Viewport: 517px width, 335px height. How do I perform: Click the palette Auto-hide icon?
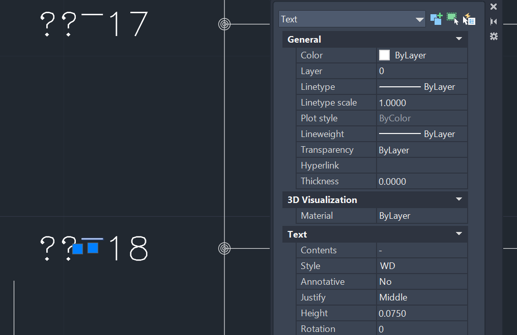click(x=493, y=21)
